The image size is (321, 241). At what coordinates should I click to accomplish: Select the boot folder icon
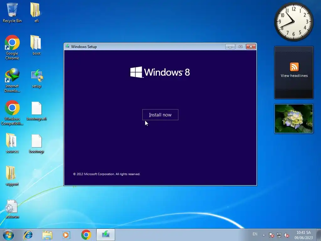tap(36, 45)
